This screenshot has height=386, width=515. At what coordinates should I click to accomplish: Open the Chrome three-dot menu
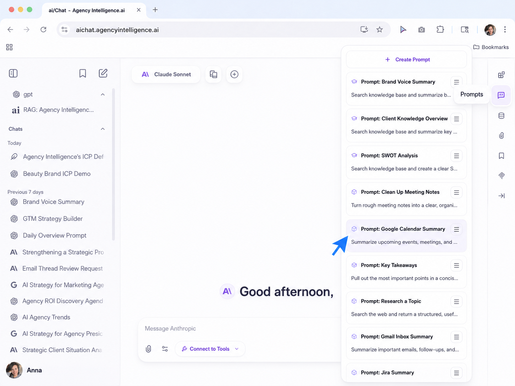[x=505, y=30]
